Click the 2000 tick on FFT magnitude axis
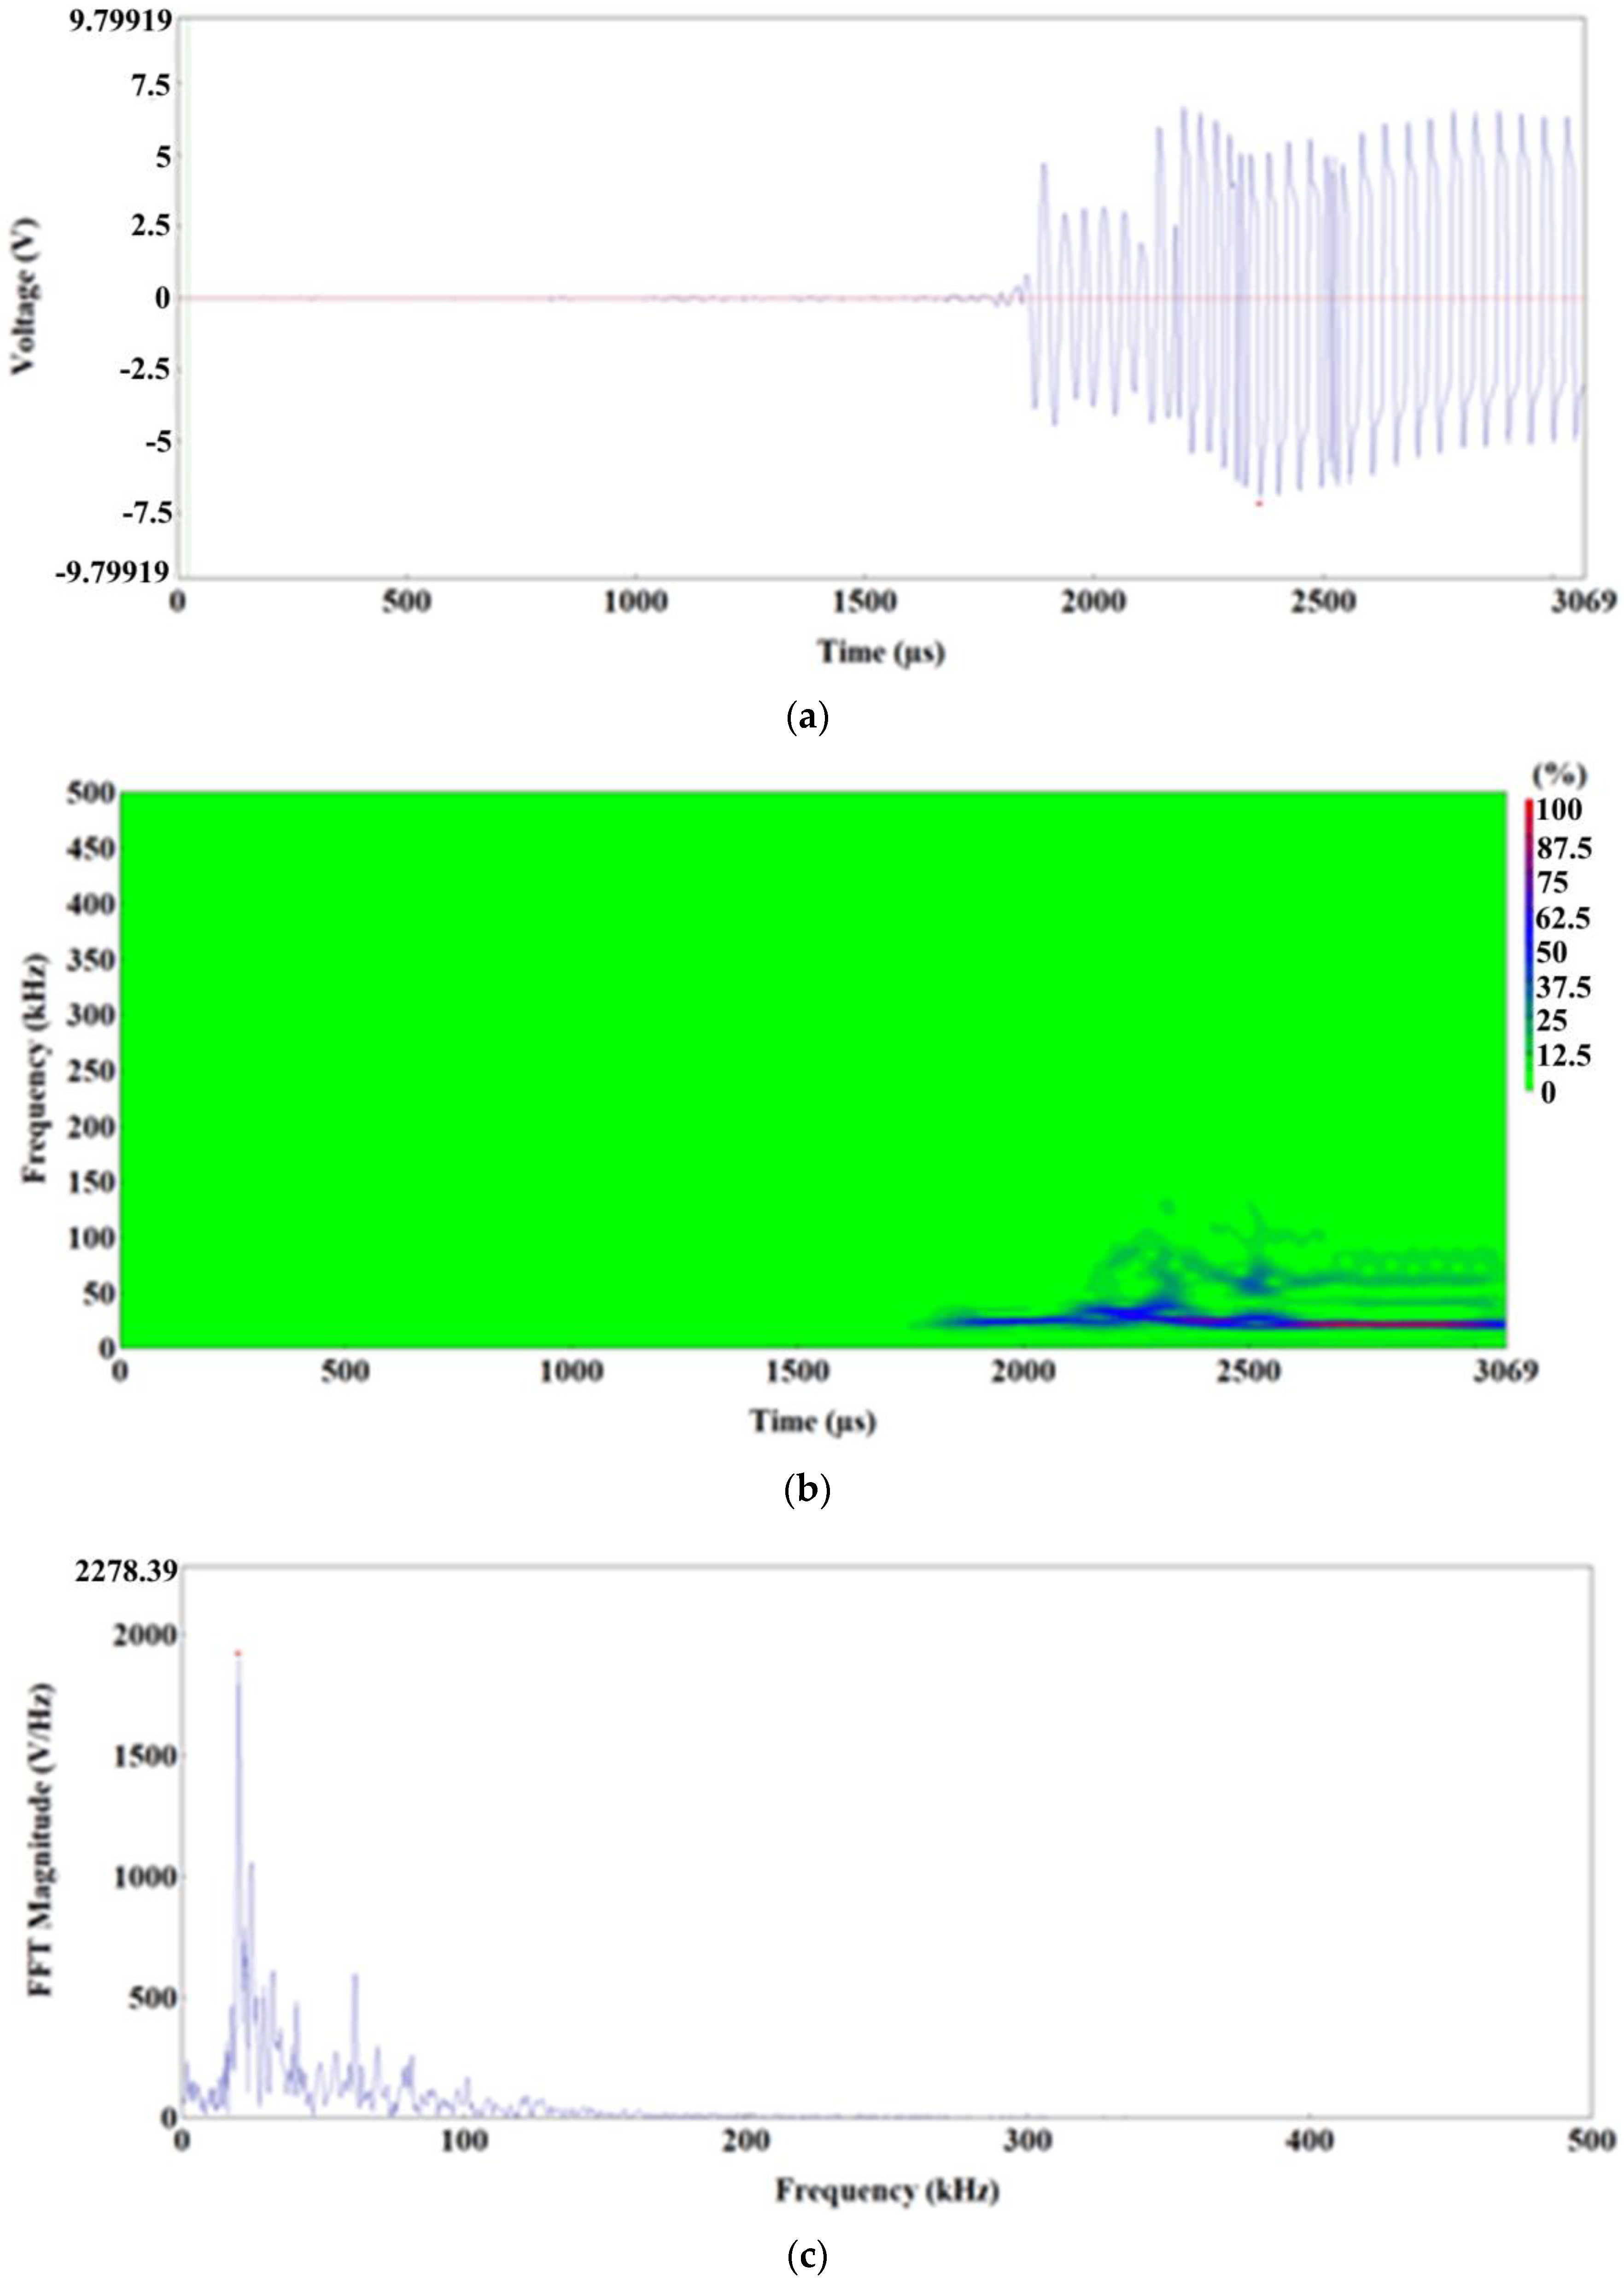The image size is (1624, 2280). pyautogui.click(x=144, y=1635)
